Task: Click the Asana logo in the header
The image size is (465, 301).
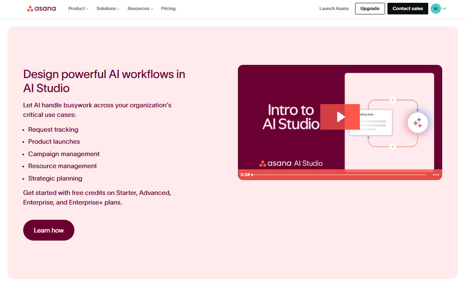Action: pos(41,8)
